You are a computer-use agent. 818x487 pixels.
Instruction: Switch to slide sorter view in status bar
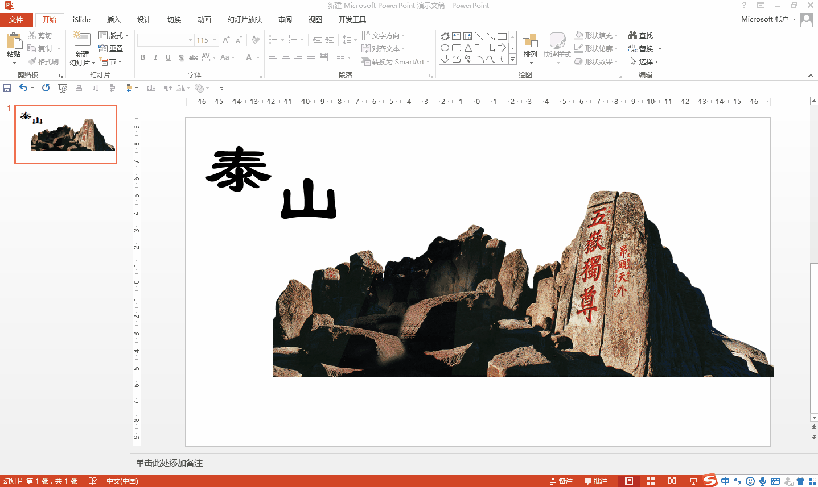coord(651,481)
